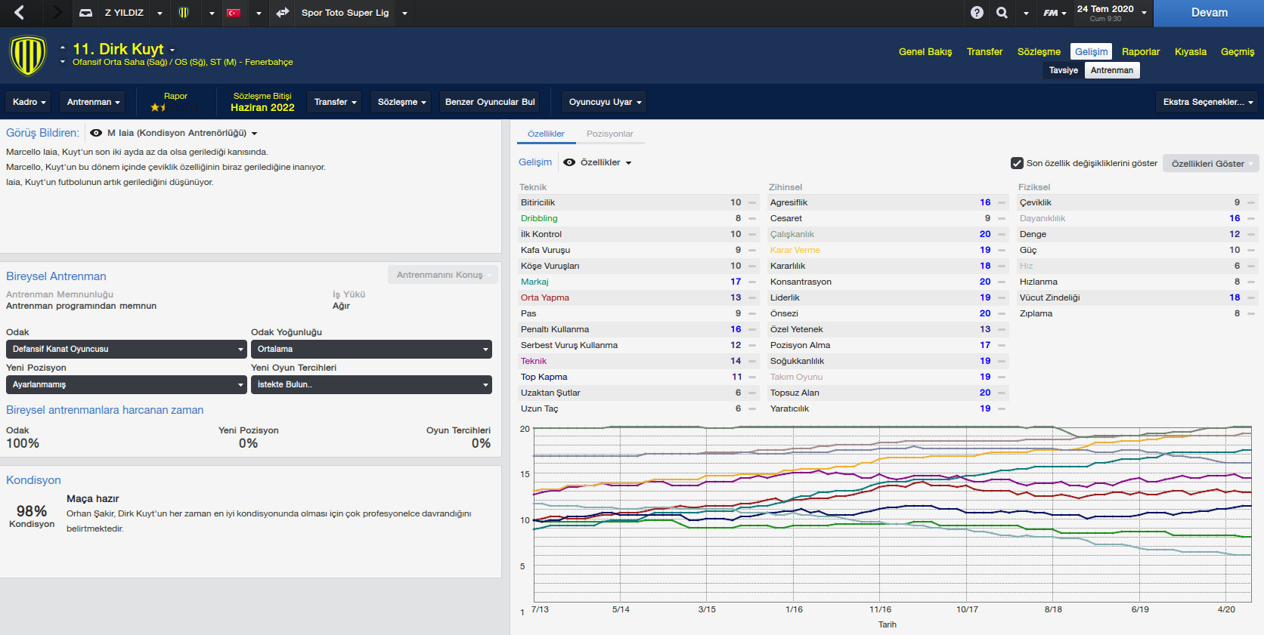Click change indicator dash beside Zıplama
This screenshot has height=635, width=1264.
[1251, 313]
